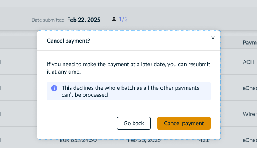Click the Feb 22, 2025 submitted date
The image size is (257, 148).
click(84, 20)
